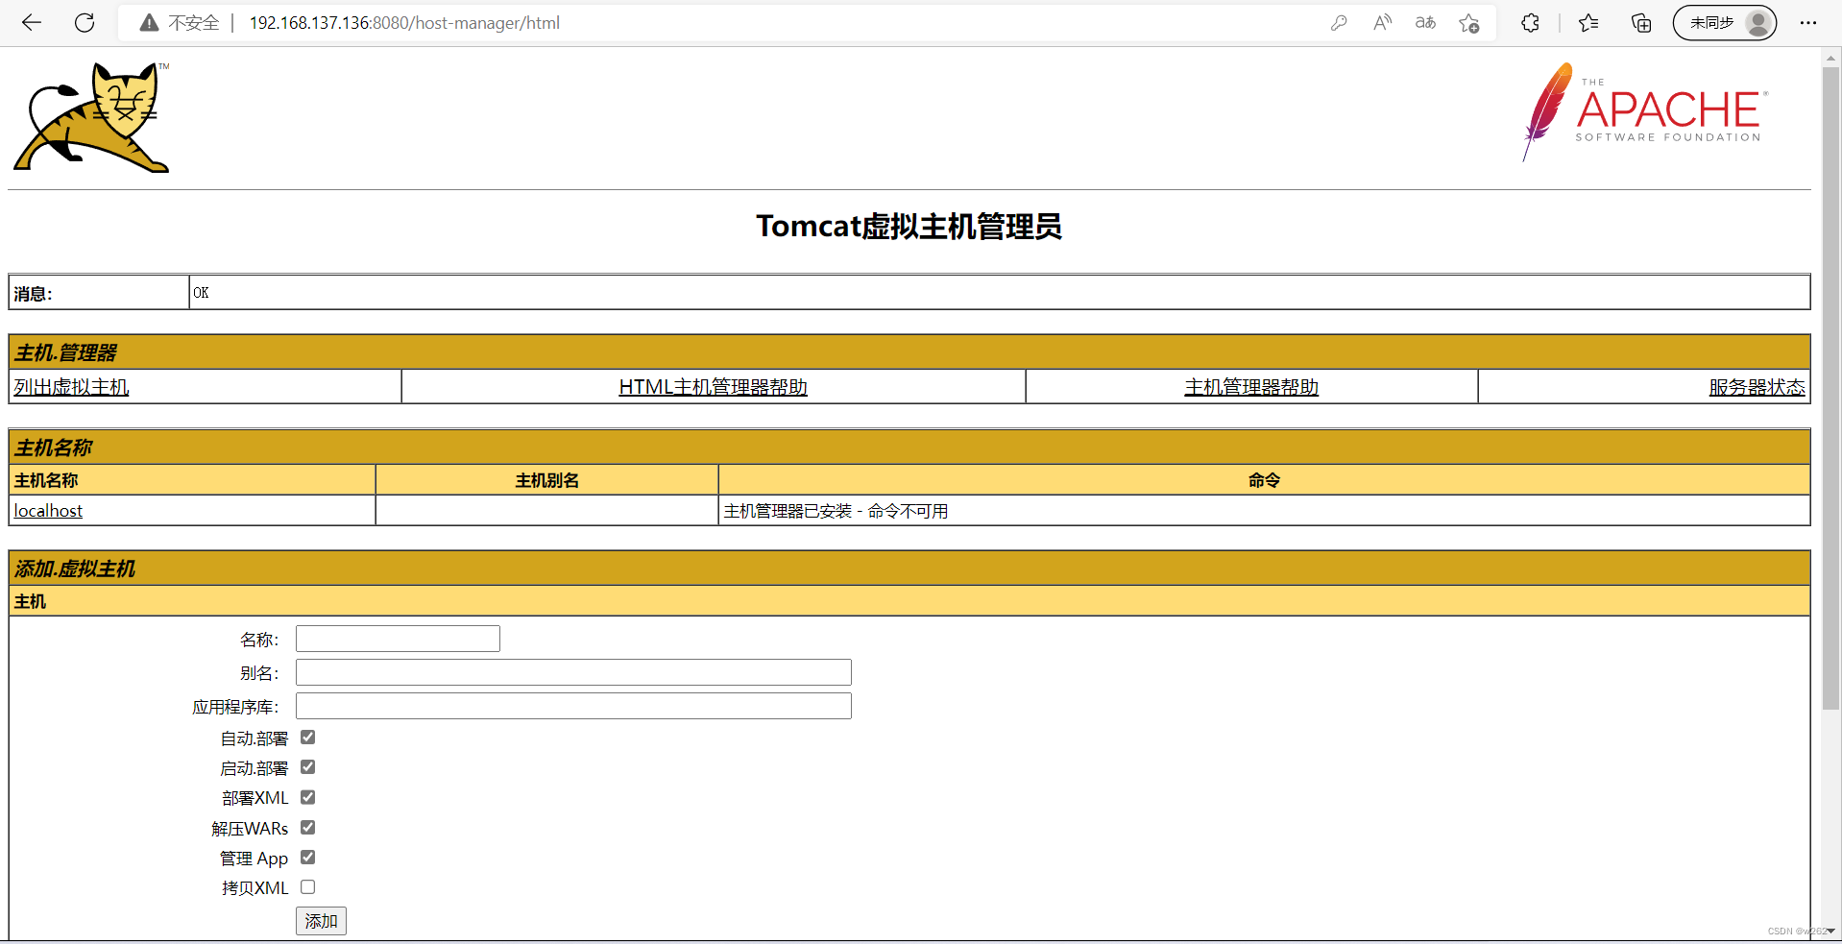Open the Collections panel
The height and width of the screenshot is (944, 1842).
coord(1641,23)
